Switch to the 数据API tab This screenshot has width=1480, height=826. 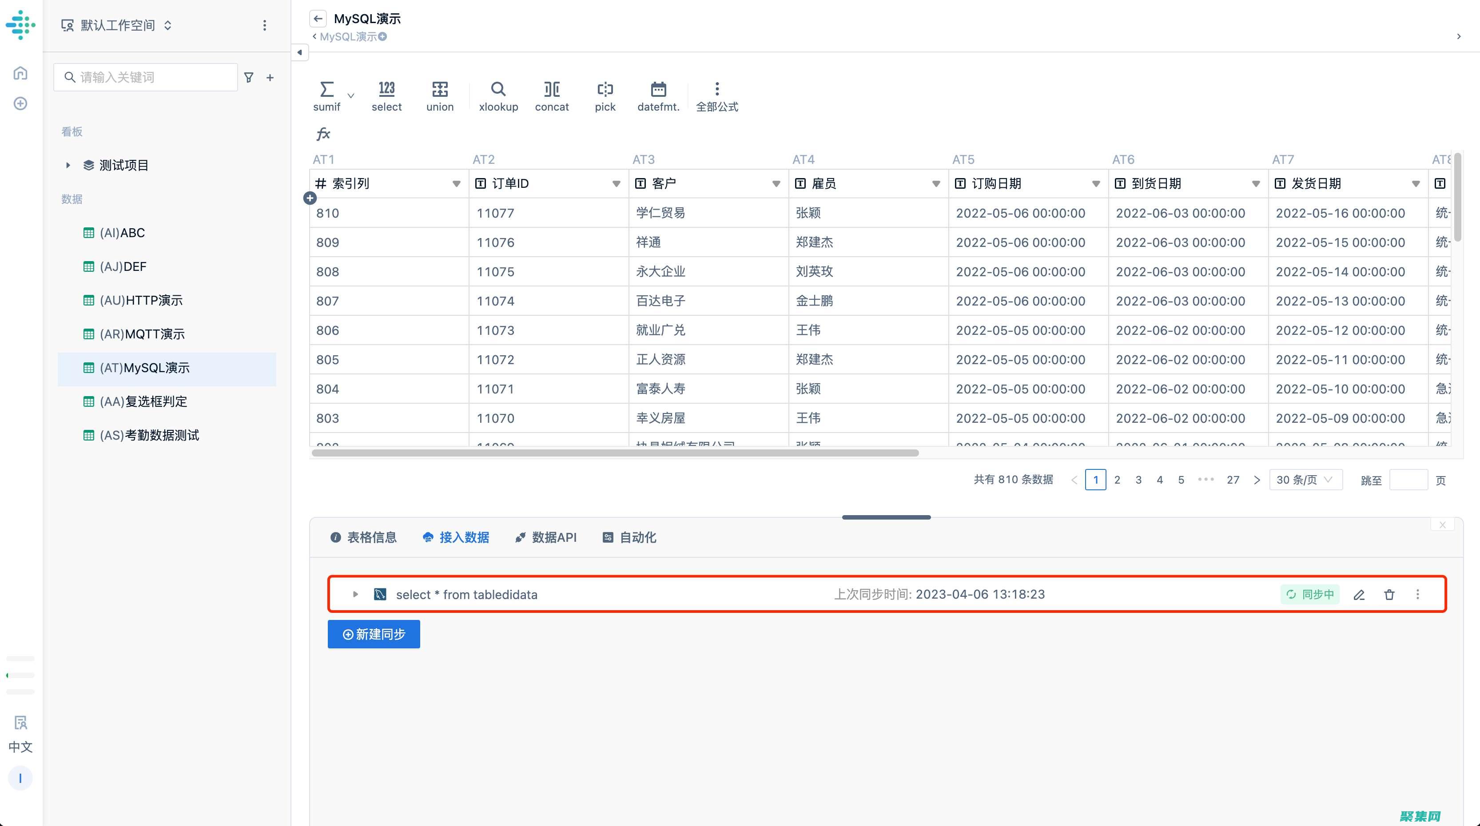click(545, 538)
